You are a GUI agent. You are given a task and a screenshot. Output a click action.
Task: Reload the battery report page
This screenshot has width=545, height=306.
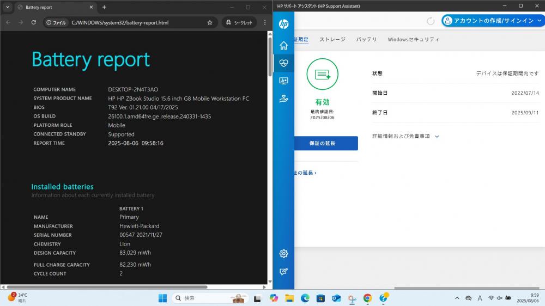click(x=34, y=22)
